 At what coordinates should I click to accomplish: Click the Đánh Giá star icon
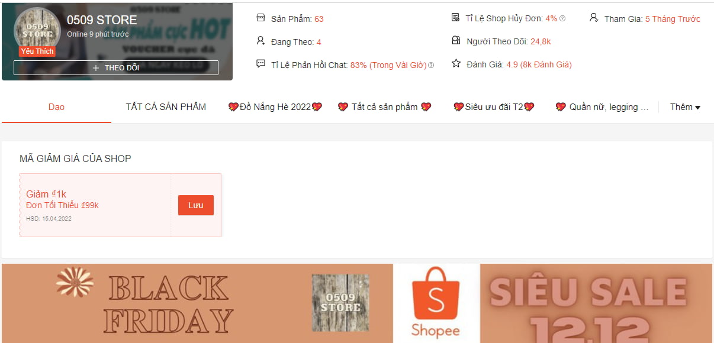[x=456, y=63]
